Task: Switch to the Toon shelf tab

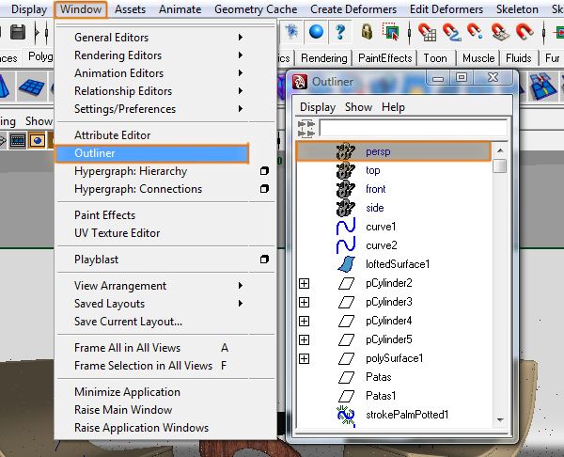Action: [435, 58]
